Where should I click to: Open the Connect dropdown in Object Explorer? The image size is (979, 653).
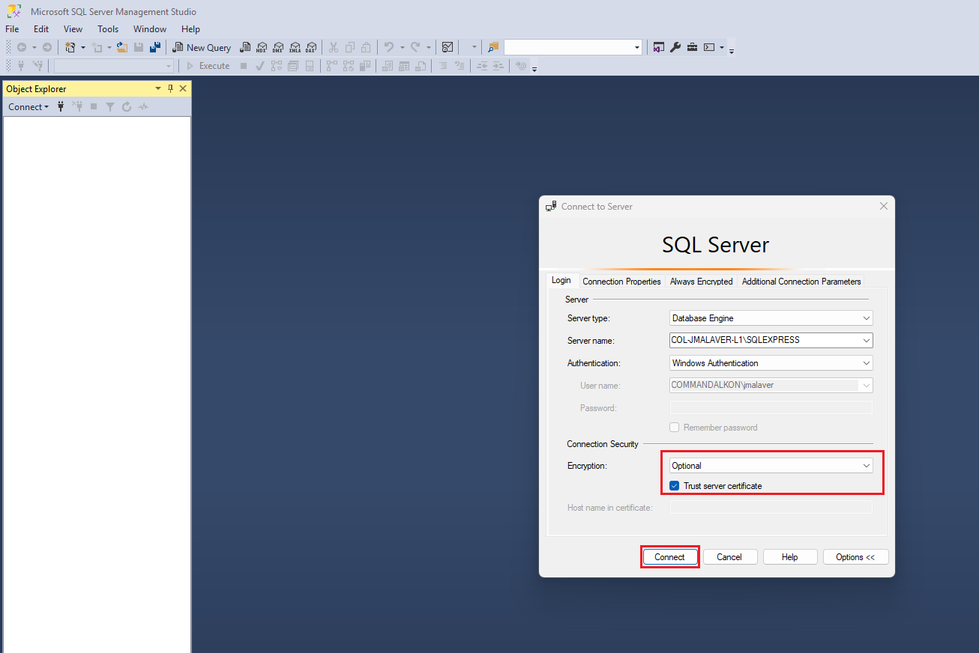28,107
